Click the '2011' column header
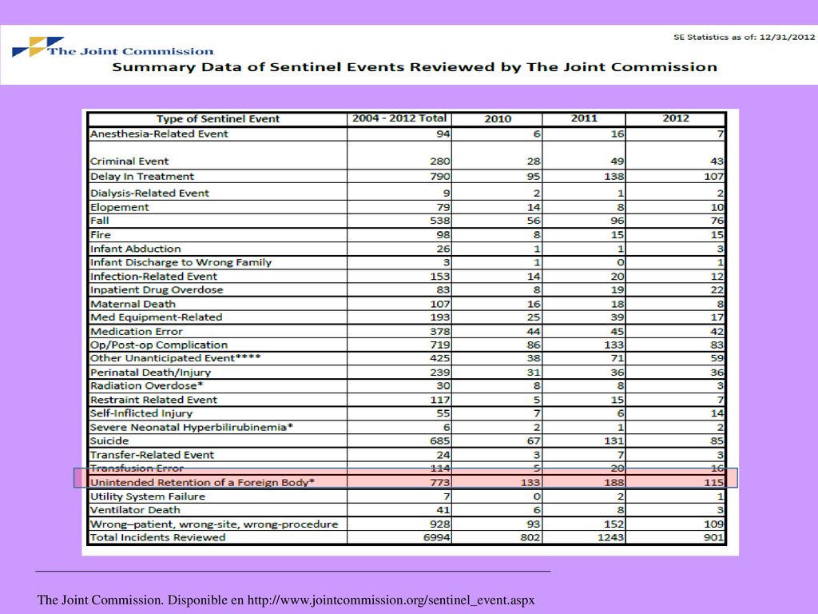The image size is (818, 614). (x=584, y=118)
